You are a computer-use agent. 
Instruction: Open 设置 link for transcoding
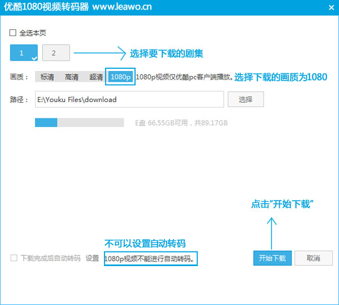(92, 258)
